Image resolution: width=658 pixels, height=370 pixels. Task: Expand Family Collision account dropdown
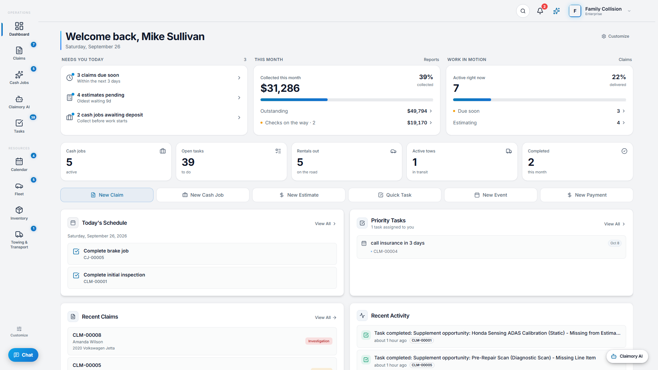point(629,11)
